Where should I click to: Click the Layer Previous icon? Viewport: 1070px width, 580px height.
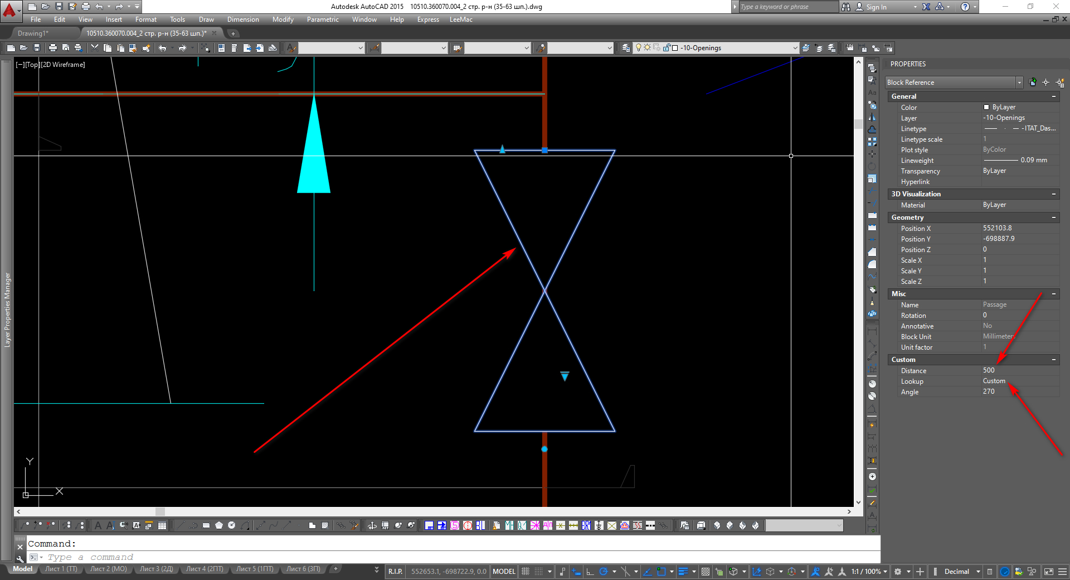pyautogui.click(x=819, y=48)
